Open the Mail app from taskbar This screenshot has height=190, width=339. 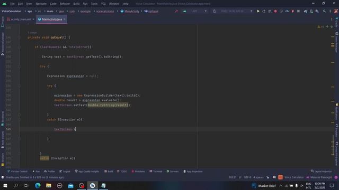[x=70, y=185]
